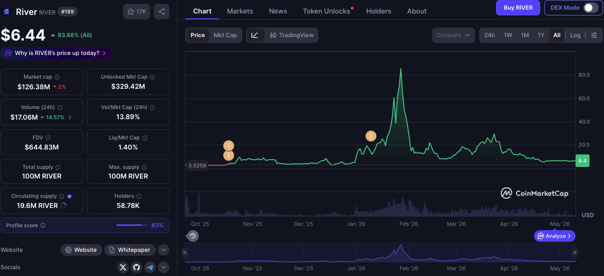Click Buy RIVER button
604x276 pixels.
[x=518, y=8]
